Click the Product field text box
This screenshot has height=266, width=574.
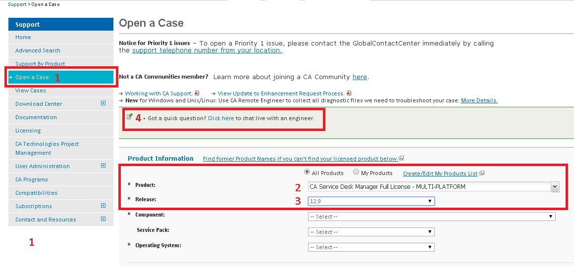(x=429, y=187)
